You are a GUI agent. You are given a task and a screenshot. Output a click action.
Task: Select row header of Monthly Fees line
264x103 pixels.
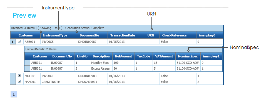click(27, 63)
